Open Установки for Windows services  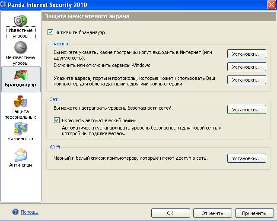[247, 67]
